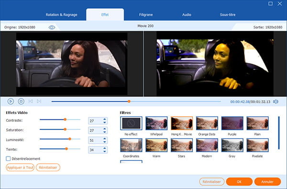
Task: Increase Teinte value with up arrow
Action: 104,148
